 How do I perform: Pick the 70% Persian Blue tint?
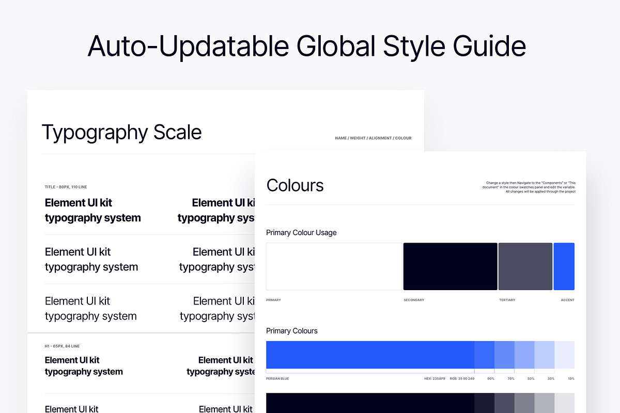[504, 355]
